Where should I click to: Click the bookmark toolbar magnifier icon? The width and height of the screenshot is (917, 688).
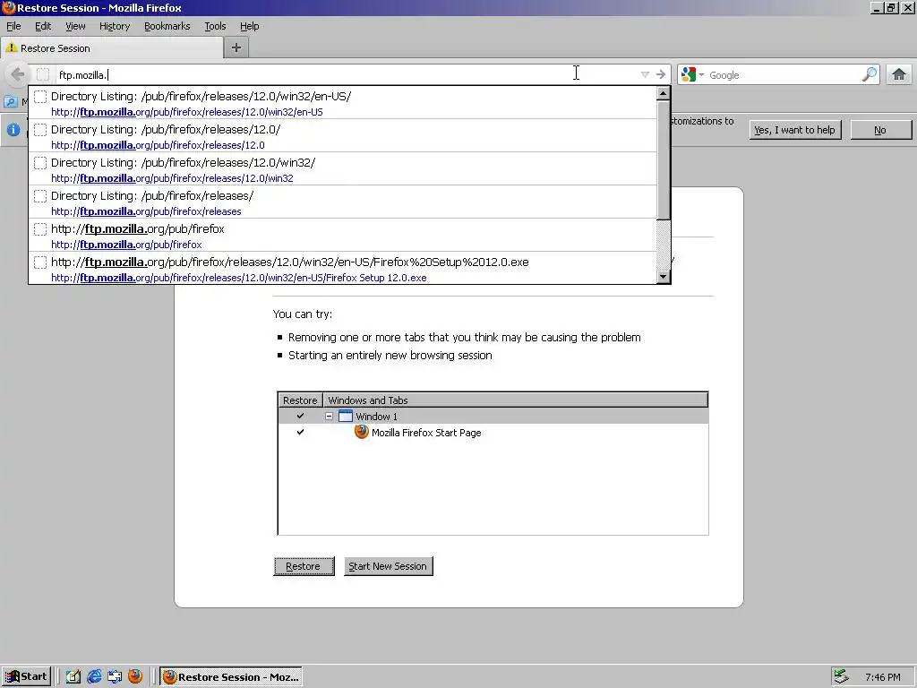tap(11, 102)
